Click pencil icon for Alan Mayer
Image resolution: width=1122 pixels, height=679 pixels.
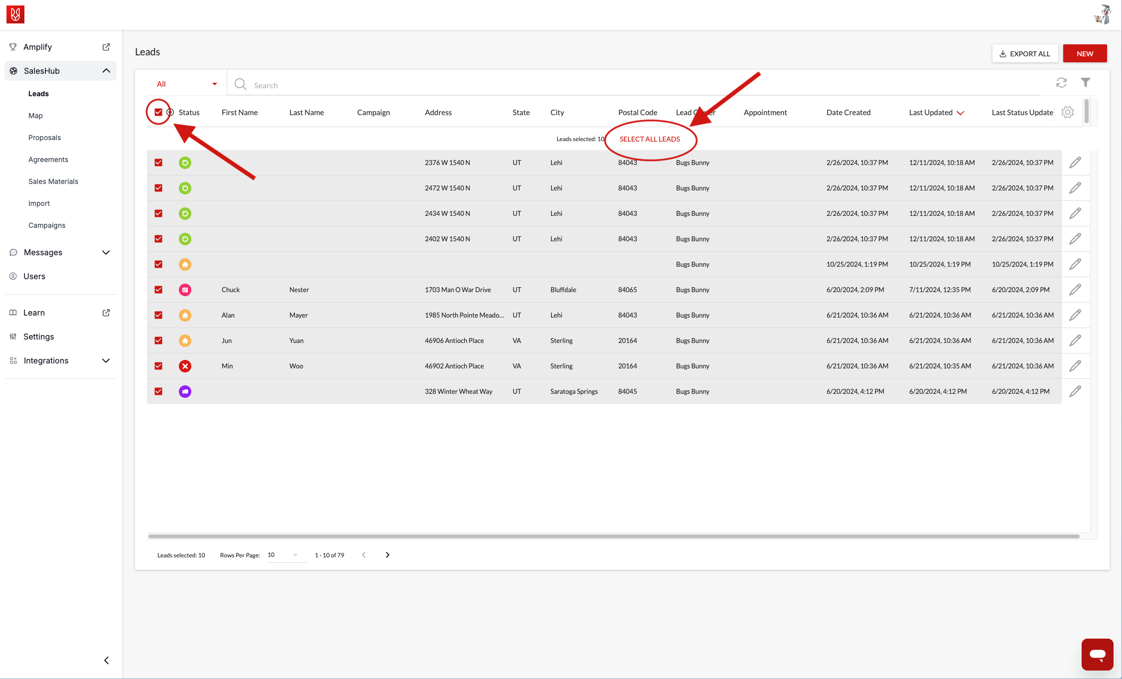pyautogui.click(x=1075, y=315)
